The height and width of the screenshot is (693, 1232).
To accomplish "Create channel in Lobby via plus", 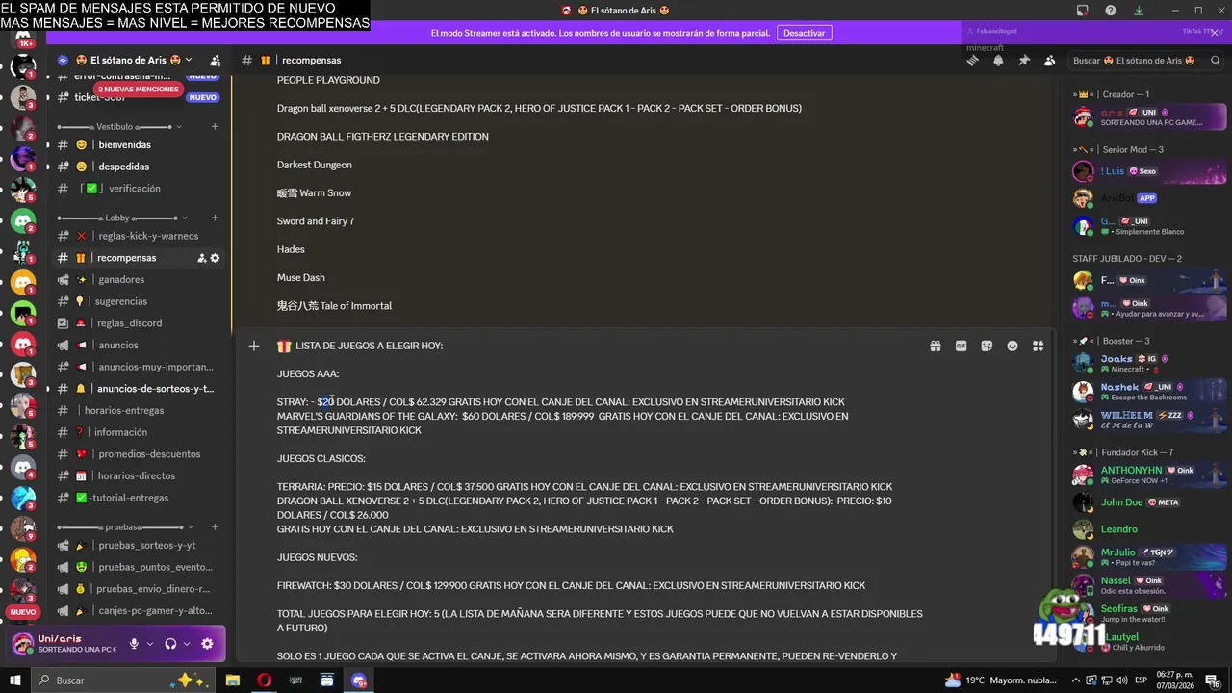I will pyautogui.click(x=215, y=218).
